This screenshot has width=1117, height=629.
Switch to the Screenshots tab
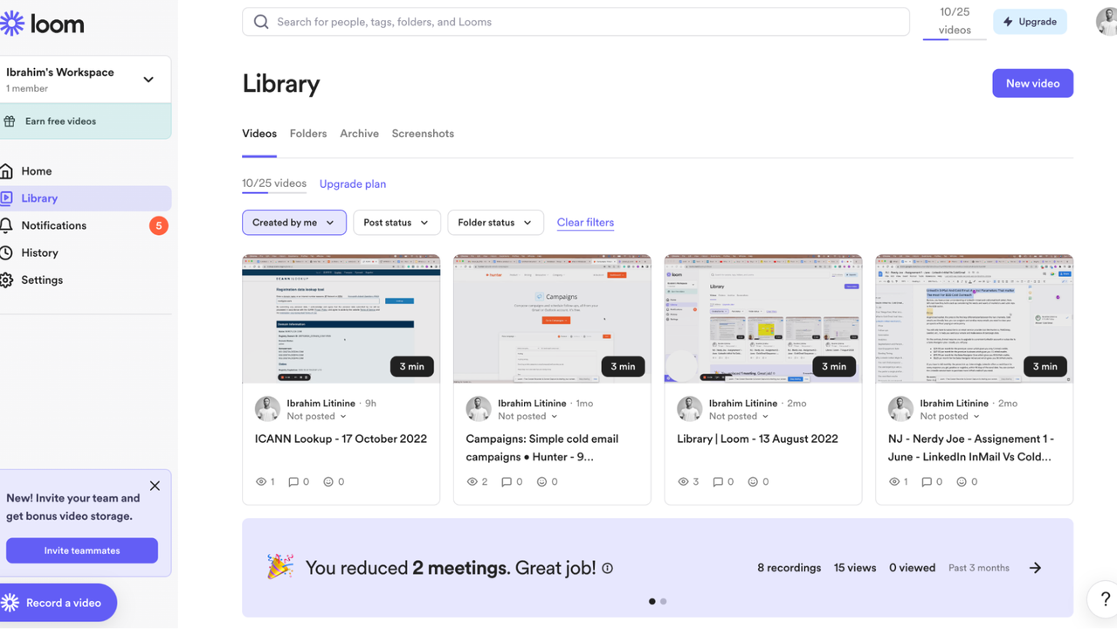(423, 134)
